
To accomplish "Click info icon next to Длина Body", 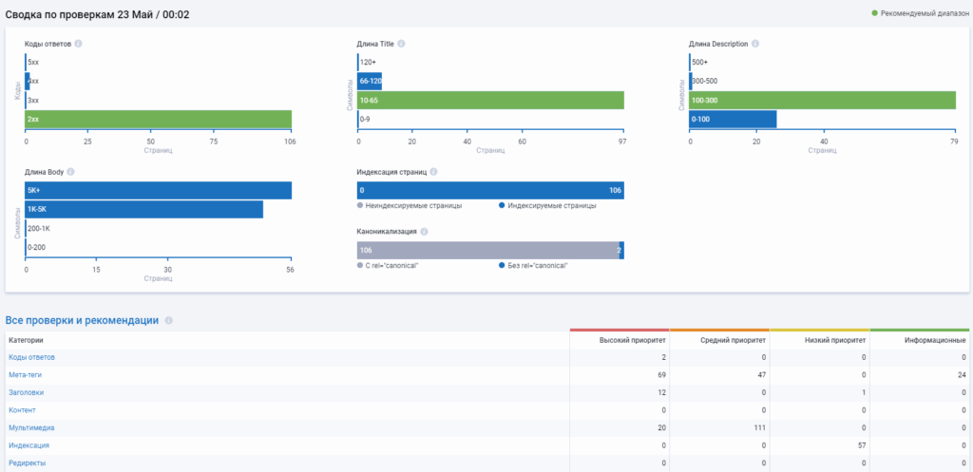I will coord(70,172).
